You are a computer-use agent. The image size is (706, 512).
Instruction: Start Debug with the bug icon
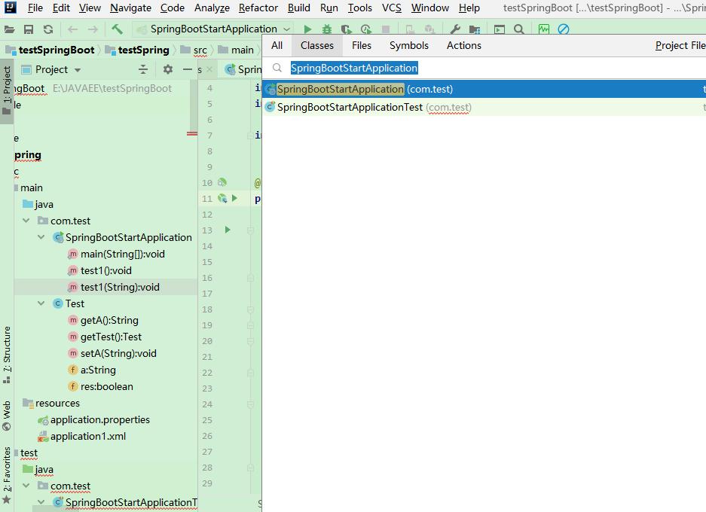click(x=327, y=29)
